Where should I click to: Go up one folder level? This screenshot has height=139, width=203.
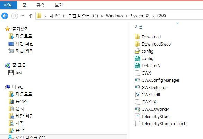[x=31, y=16]
